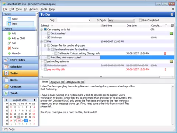
Task: Check the 'Get it washed' checkbox
Action: 49,33
